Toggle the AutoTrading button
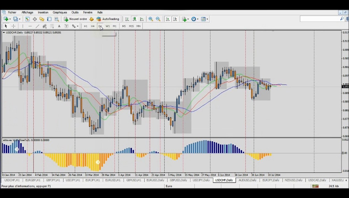Viewport: 349px width, 198px height. [x=108, y=19]
